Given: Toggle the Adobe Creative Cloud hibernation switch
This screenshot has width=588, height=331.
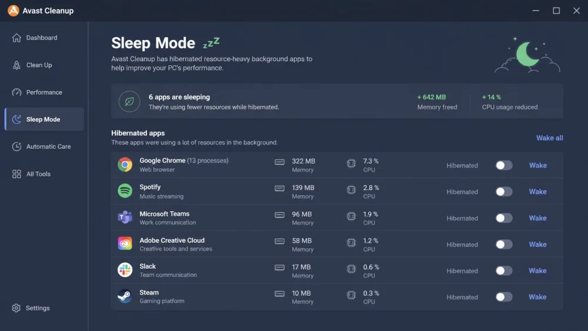Looking at the screenshot, I should pyautogui.click(x=504, y=245).
